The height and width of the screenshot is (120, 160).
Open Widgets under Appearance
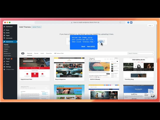6,49
